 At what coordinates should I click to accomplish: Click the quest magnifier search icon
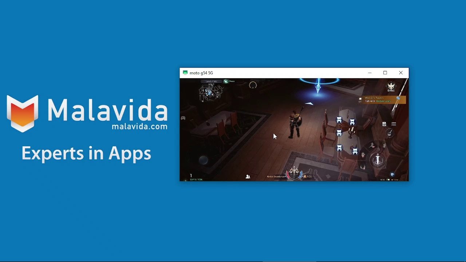(398, 98)
